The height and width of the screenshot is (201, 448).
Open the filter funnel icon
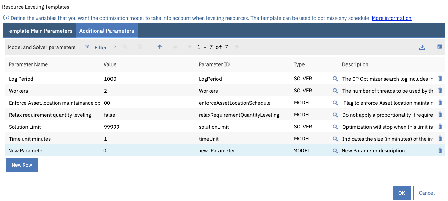(87, 47)
